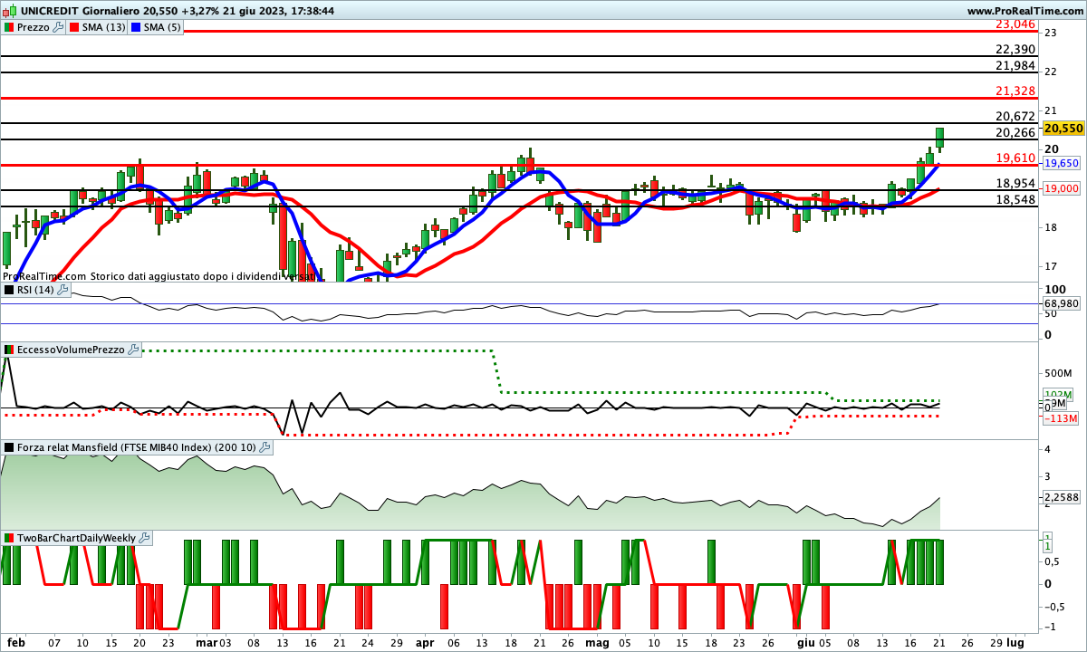Click the mar label on time axis
Image resolution: width=1087 pixels, height=652 pixels.
pyautogui.click(x=207, y=641)
